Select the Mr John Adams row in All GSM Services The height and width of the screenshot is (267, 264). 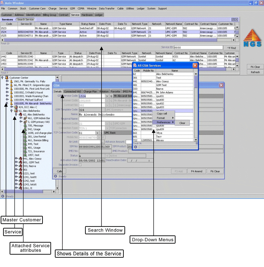163,92
